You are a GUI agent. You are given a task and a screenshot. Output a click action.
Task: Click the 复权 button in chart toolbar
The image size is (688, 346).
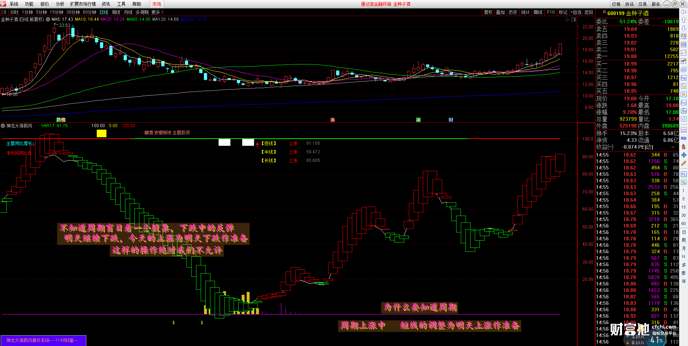(x=488, y=12)
